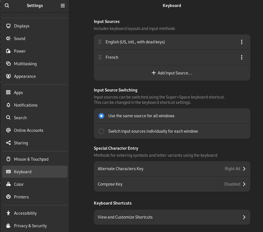Image resolution: width=263 pixels, height=232 pixels.
Task: Grab the drag handle for French input source
Action: pyautogui.click(x=100, y=57)
